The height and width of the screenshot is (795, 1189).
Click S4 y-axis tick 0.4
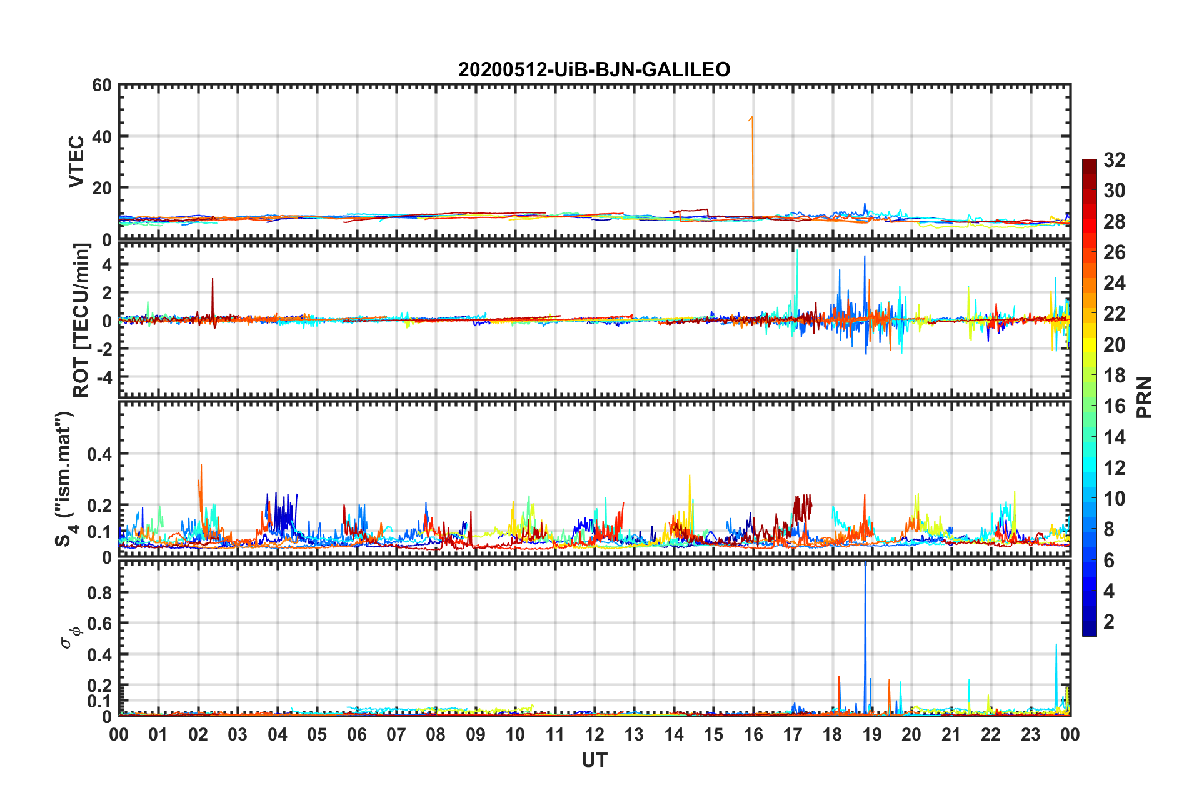[x=99, y=454]
